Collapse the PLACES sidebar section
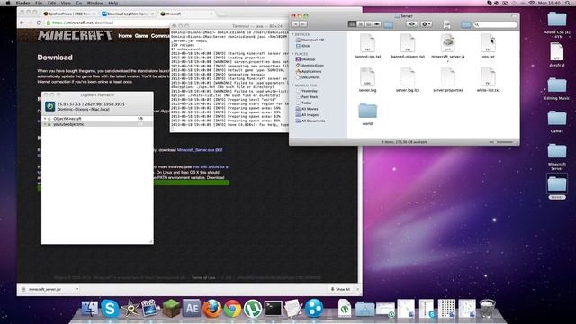 click(293, 54)
